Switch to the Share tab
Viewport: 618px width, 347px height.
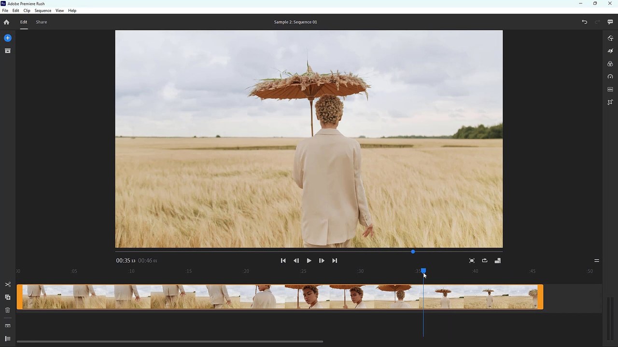42,22
